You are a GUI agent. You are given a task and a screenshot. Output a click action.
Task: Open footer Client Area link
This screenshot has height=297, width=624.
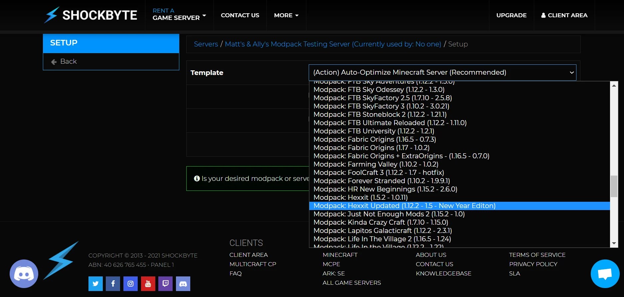point(248,255)
